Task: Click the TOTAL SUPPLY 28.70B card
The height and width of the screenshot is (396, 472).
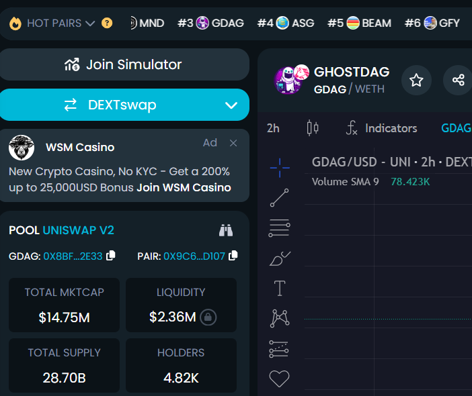Action: 64,365
